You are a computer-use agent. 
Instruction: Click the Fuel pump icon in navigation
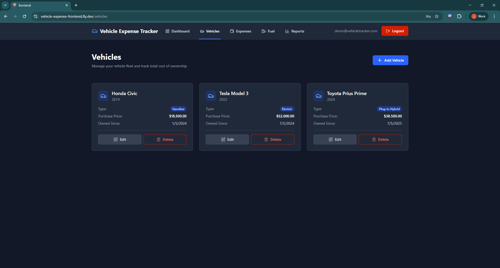[263, 31]
